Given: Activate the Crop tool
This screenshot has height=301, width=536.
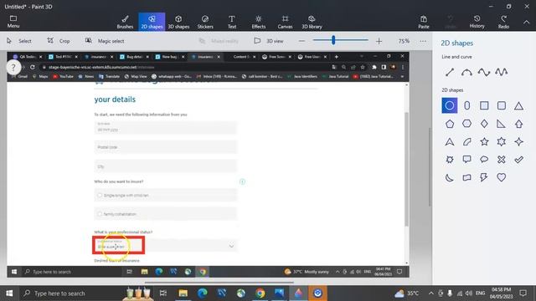Looking at the screenshot, I should click(59, 41).
